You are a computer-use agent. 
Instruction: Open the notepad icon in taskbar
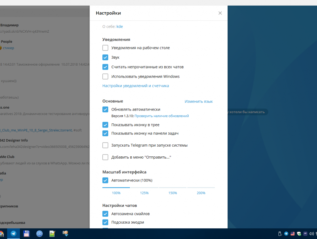pyautogui.click(x=52, y=234)
